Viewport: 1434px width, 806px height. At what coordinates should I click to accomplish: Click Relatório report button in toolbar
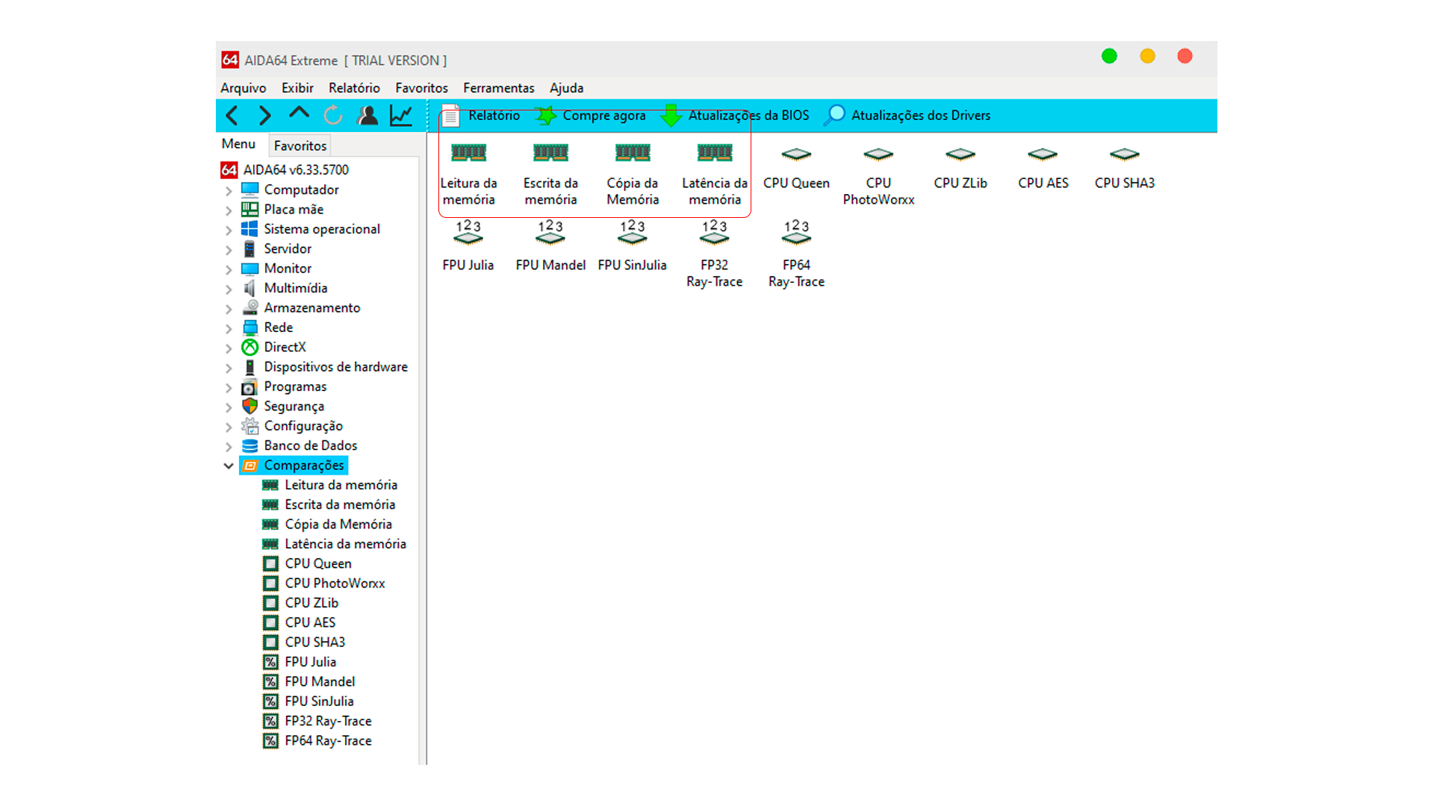[480, 116]
